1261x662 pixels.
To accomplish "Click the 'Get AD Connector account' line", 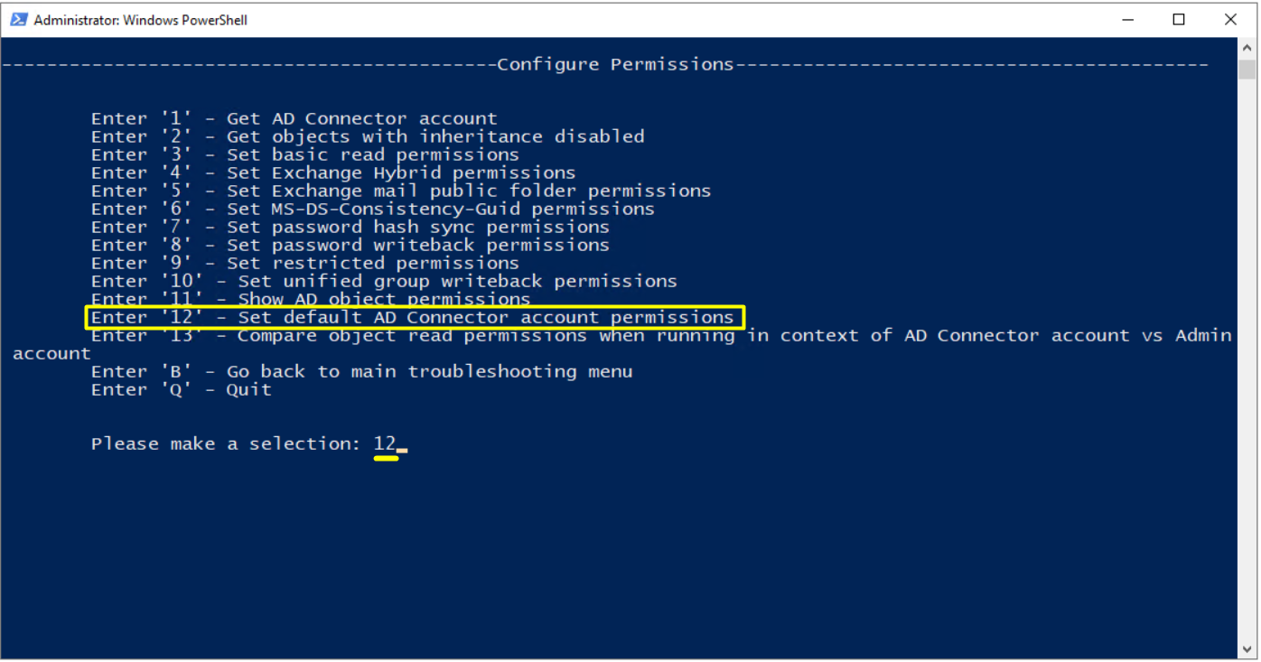I will coord(294,118).
